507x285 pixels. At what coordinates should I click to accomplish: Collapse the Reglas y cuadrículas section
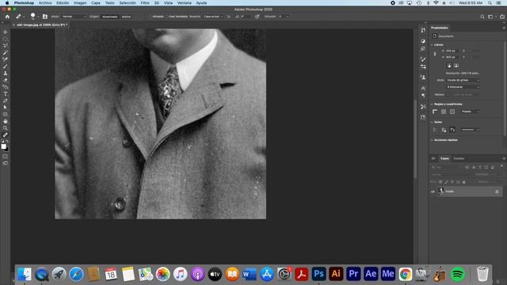pos(433,104)
